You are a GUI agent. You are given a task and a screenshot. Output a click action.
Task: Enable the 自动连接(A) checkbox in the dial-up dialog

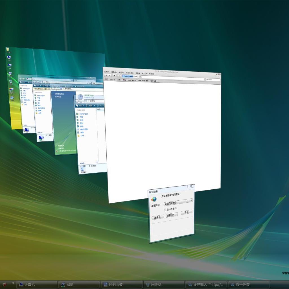pos(165,209)
